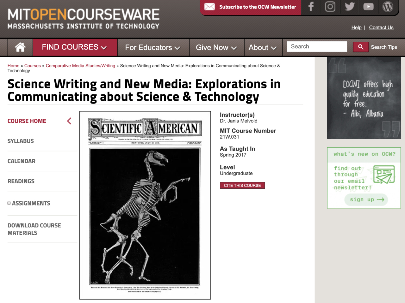This screenshot has width=405, height=303.
Task: Open the OCW YouTube icon
Action: click(x=369, y=7)
